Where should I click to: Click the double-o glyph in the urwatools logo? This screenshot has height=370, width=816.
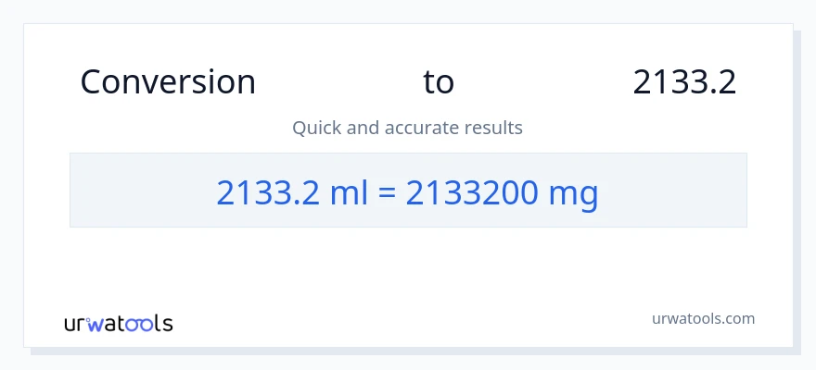pyautogui.click(x=139, y=324)
